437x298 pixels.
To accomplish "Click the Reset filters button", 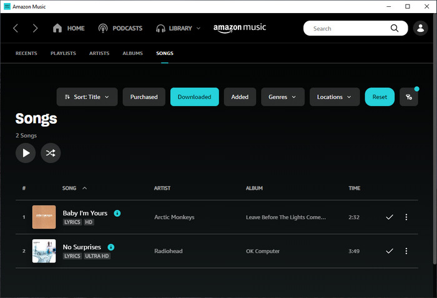I will pos(380,97).
